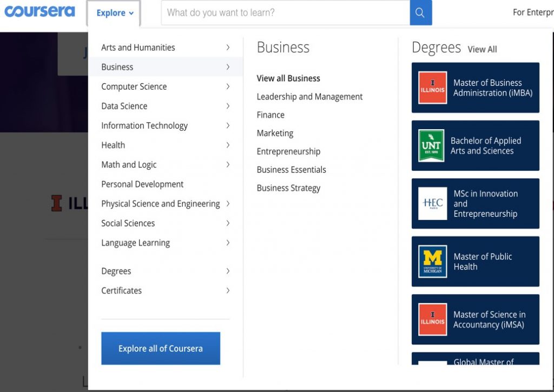
Task: Open the Business Strategy subcategory
Action: point(288,188)
